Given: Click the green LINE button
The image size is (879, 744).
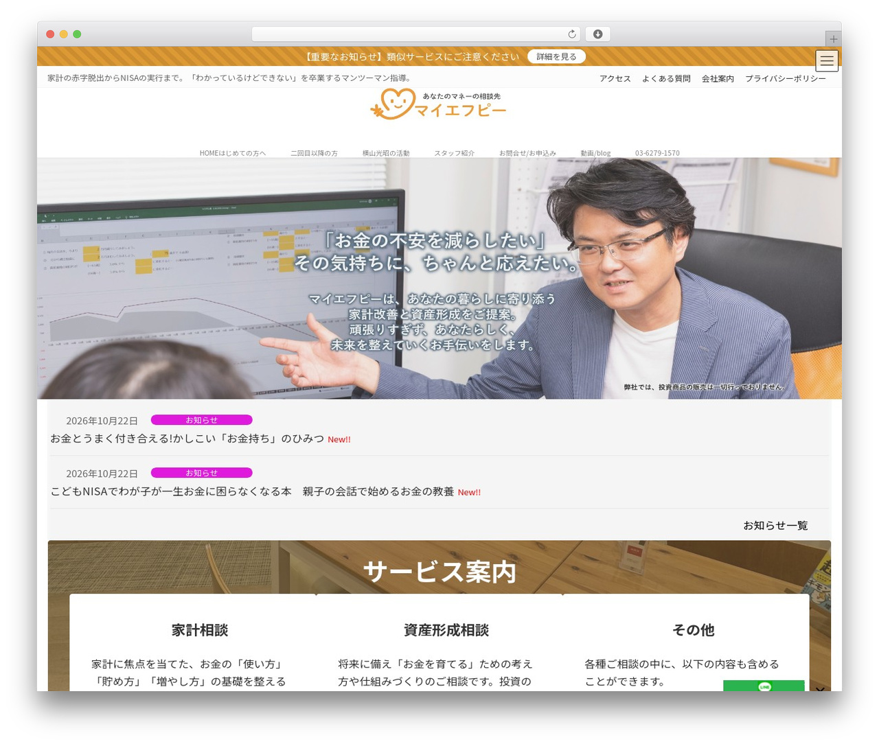Looking at the screenshot, I should pyautogui.click(x=764, y=686).
